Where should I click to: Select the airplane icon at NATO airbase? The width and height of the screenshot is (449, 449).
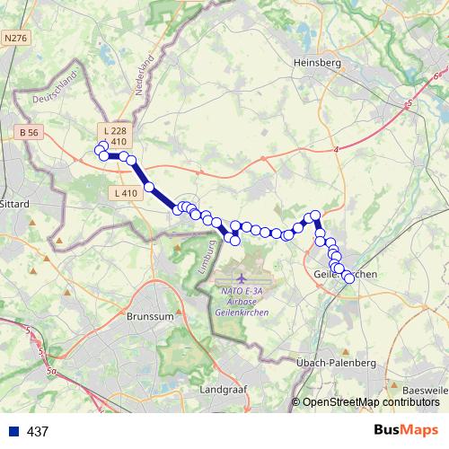(242, 278)
